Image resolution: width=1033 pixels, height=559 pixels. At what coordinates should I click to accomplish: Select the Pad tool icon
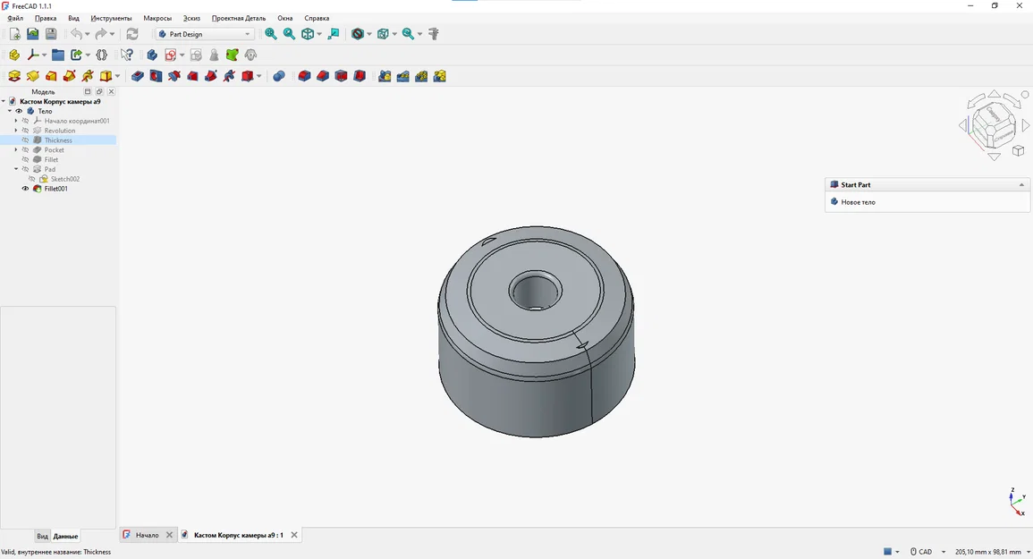coord(14,76)
